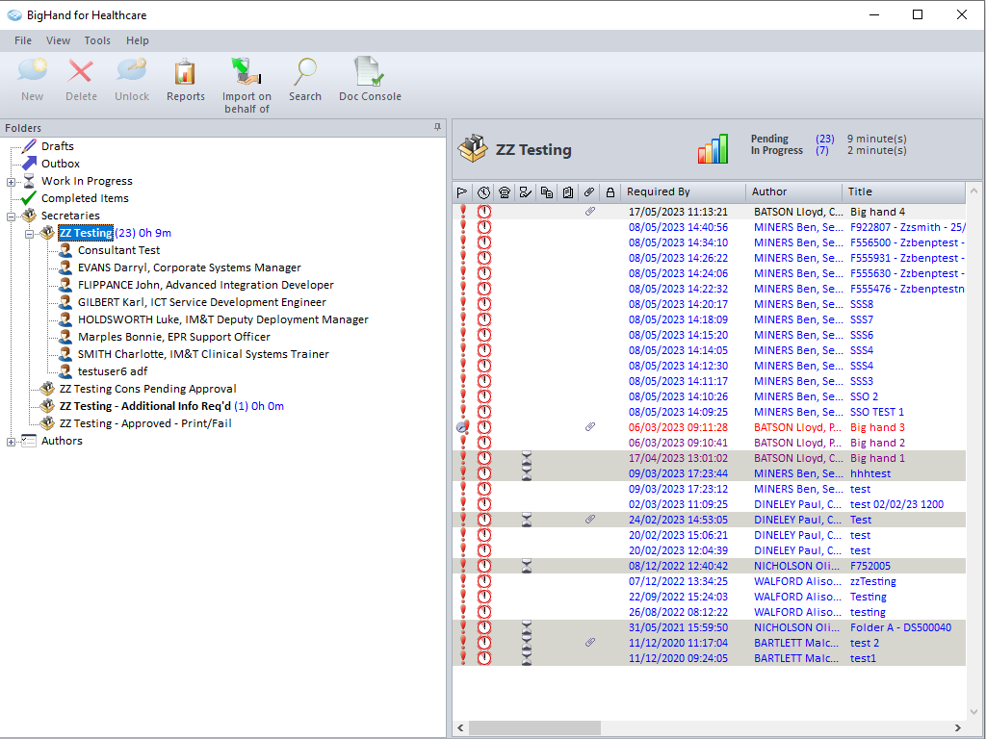Click the New dictation toolbar icon
Viewport: 986px width, 739px height.
tap(32, 71)
